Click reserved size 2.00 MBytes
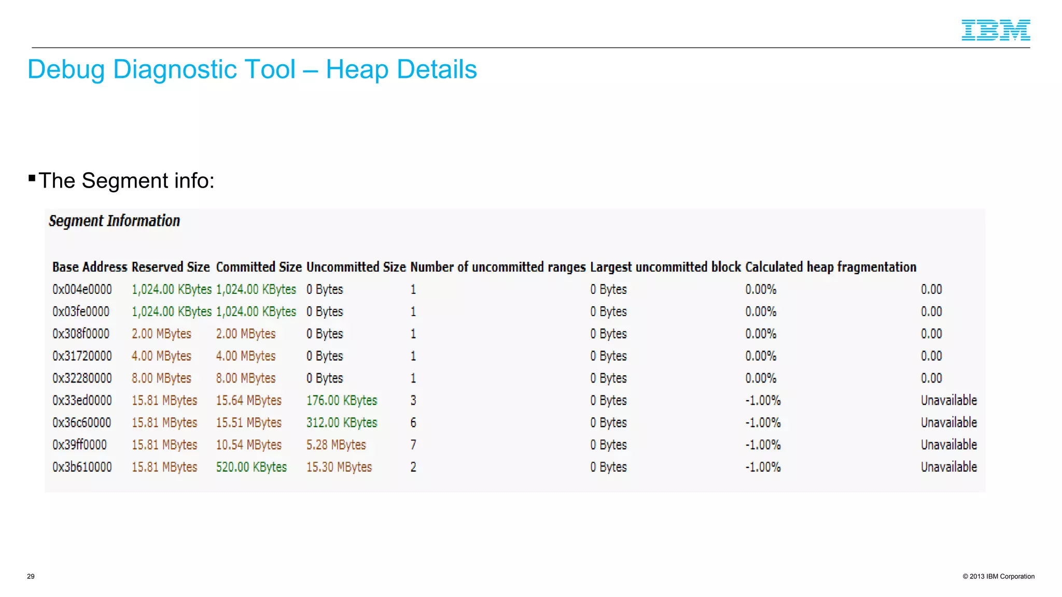This screenshot has height=597, width=1062. [161, 334]
